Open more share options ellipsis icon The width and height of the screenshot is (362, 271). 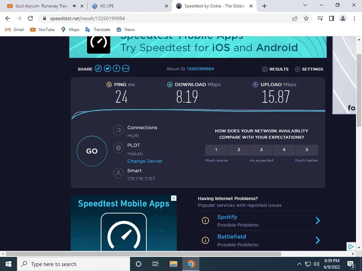pyautogui.click(x=125, y=69)
